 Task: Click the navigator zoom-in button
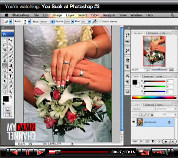[171, 70]
